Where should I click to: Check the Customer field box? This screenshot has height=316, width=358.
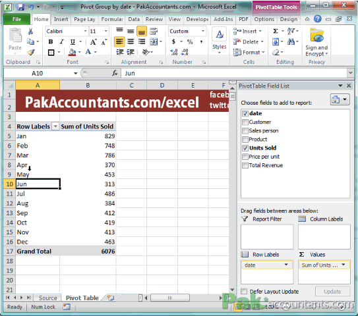click(x=245, y=122)
